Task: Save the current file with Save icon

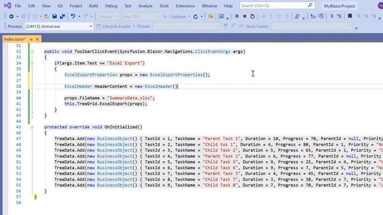Action: click(54, 16)
